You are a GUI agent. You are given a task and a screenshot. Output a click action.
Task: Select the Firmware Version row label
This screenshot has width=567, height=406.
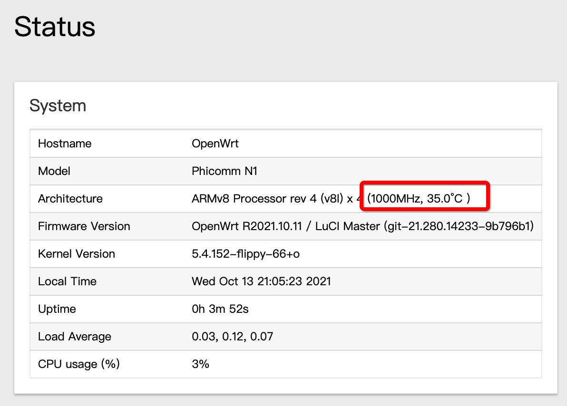pos(84,226)
